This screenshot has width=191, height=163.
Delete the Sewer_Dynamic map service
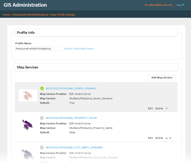pyautogui.click(x=159, y=109)
